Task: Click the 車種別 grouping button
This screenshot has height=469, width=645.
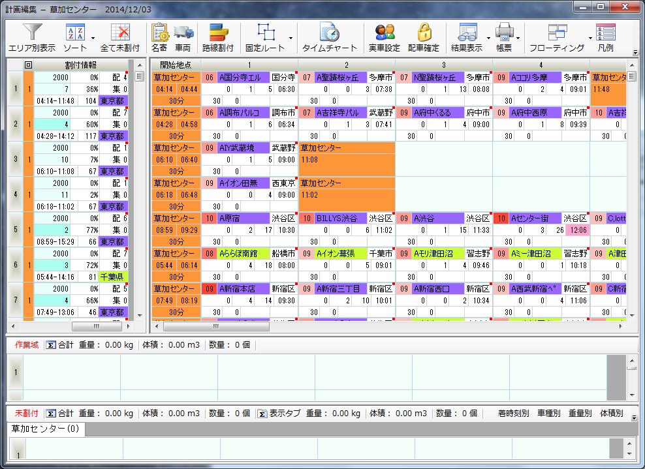Action: 548,413
